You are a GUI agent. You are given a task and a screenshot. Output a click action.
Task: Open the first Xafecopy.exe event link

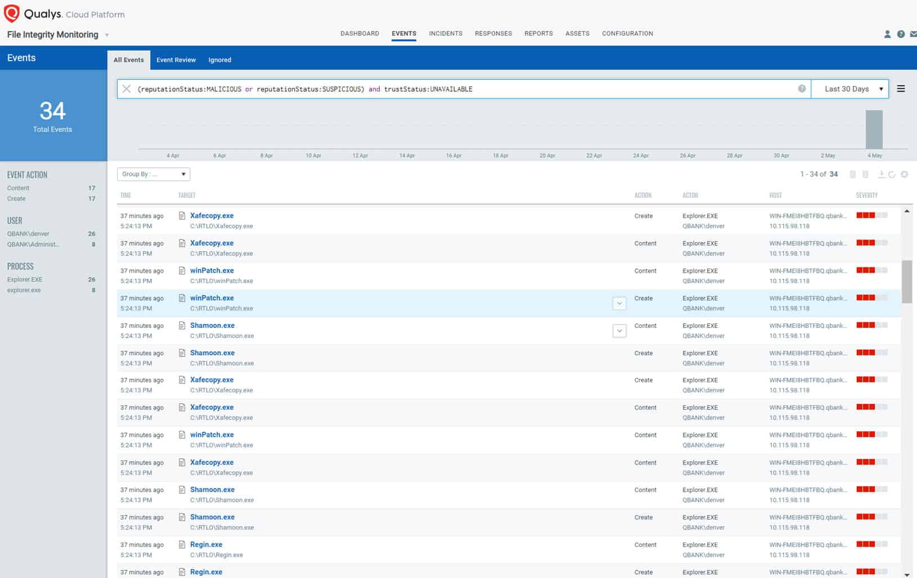pyautogui.click(x=212, y=216)
